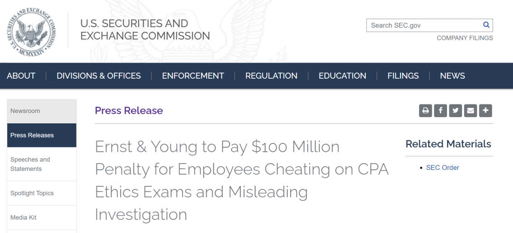Open the REGULATION menu

(x=271, y=76)
